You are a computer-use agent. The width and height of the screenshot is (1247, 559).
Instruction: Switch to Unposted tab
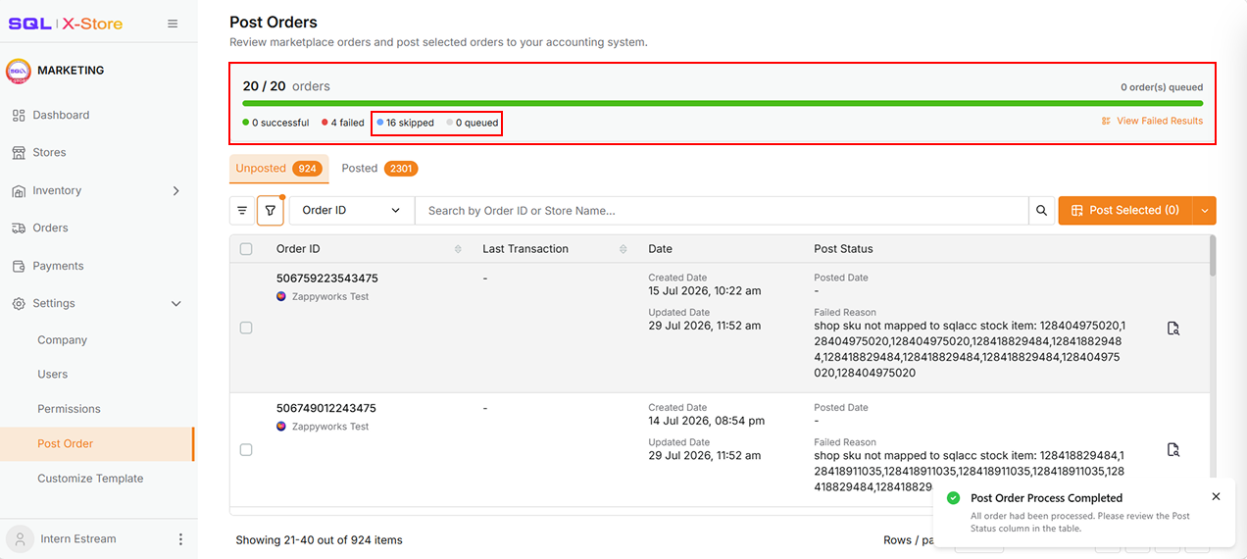(279, 169)
